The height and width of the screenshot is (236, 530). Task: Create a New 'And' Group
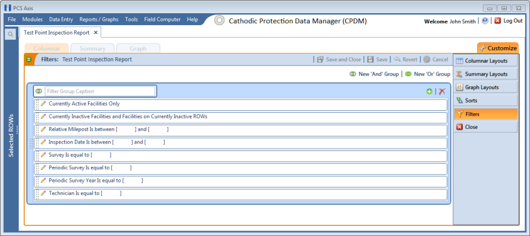pyautogui.click(x=374, y=74)
